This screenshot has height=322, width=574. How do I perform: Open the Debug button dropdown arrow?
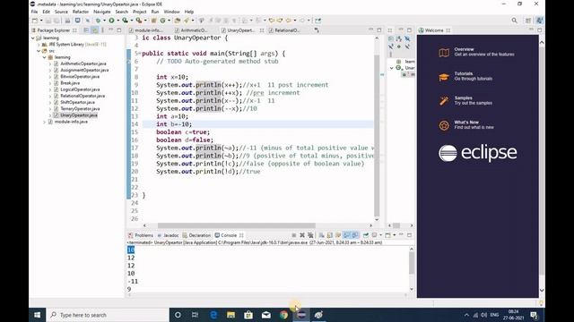pyautogui.click(x=104, y=21)
